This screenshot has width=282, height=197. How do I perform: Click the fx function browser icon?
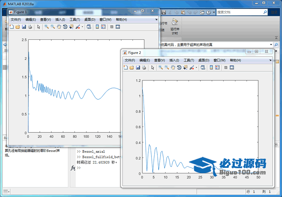73,168
